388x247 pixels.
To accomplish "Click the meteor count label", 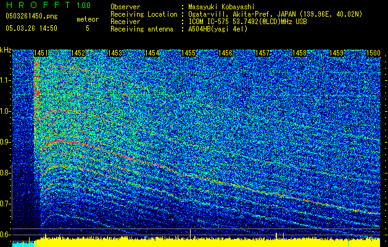I will (x=88, y=19).
